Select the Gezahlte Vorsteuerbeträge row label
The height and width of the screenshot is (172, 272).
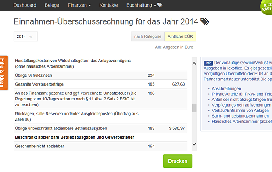tap(39, 84)
